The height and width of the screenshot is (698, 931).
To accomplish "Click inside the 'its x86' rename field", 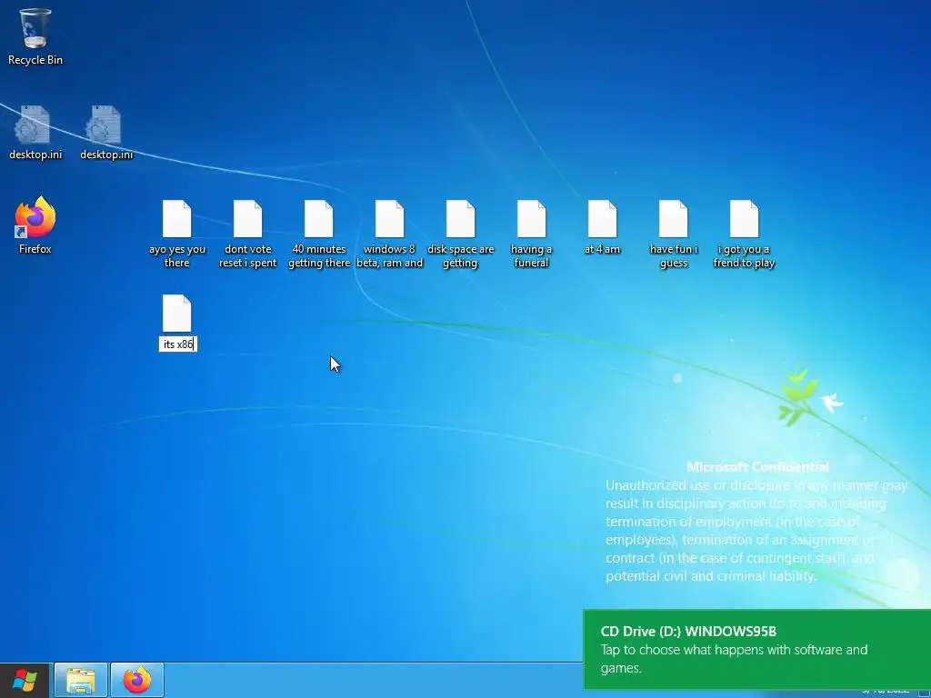I will point(177,344).
